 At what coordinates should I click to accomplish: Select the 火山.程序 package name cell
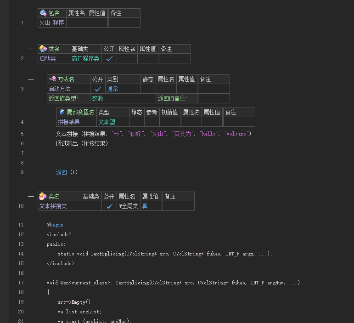(x=52, y=23)
